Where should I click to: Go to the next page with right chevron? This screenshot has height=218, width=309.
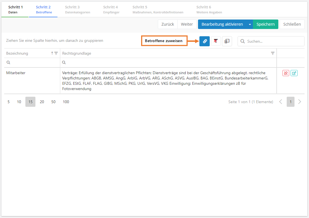pos(300,102)
